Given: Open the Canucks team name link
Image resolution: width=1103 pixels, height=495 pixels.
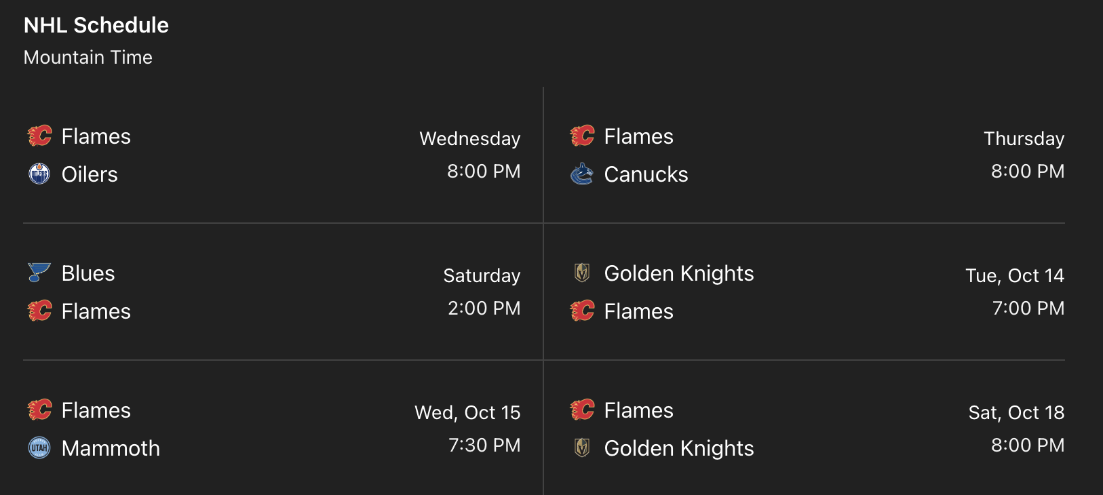Looking at the screenshot, I should 646,174.
